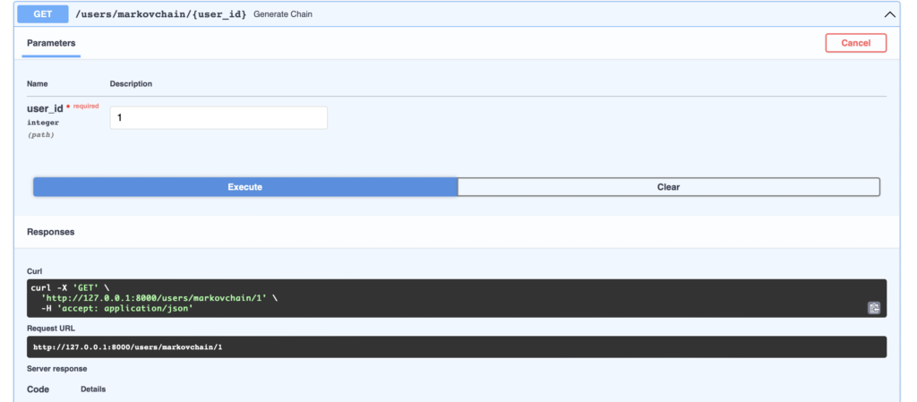Click the user_id parameter name label
Image resolution: width=917 pixels, height=402 pixels.
(x=45, y=108)
